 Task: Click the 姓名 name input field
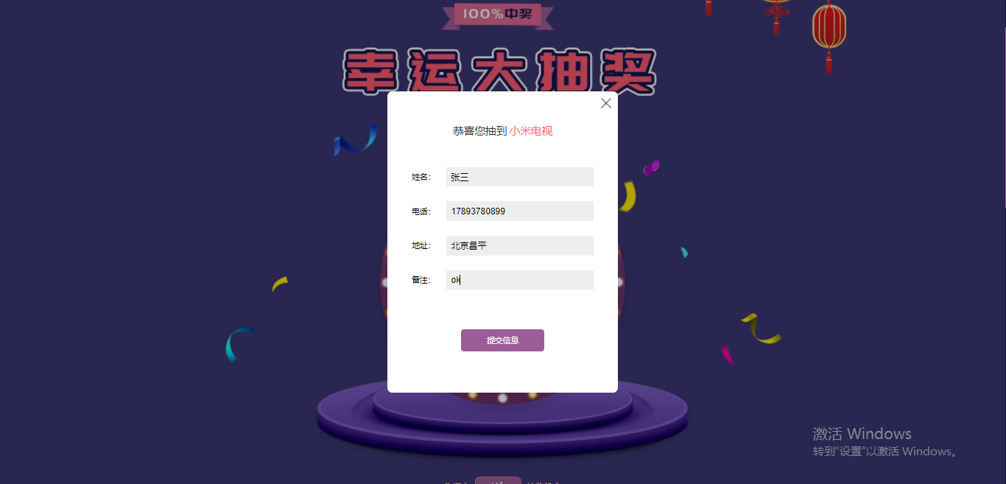click(520, 177)
